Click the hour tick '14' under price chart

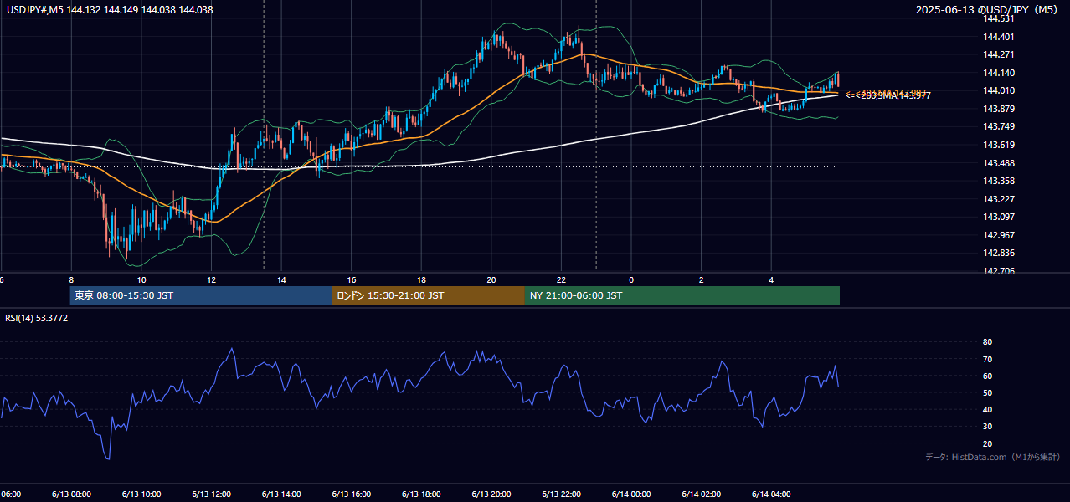[x=281, y=280]
